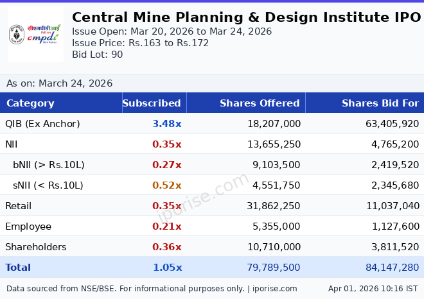Click the NII category row
The height and width of the screenshot is (299, 424).
tap(11, 144)
